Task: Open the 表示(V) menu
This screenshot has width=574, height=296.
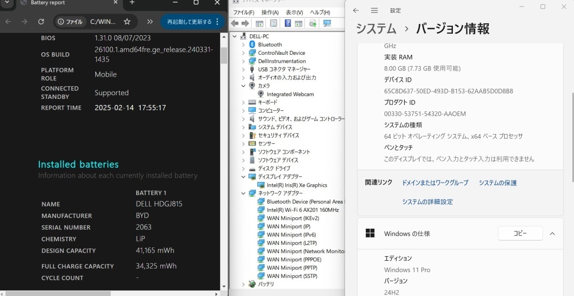Action: (x=295, y=12)
